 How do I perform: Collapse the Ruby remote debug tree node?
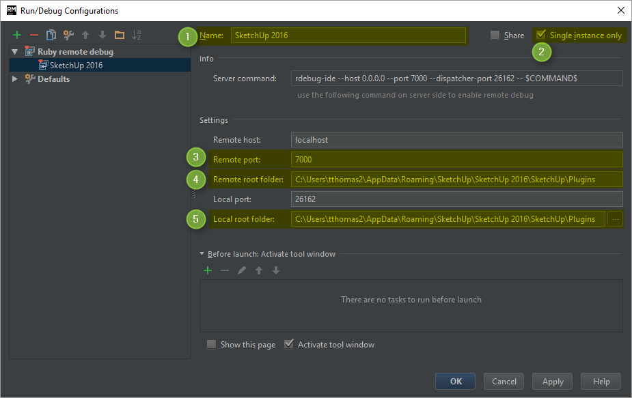(x=15, y=52)
